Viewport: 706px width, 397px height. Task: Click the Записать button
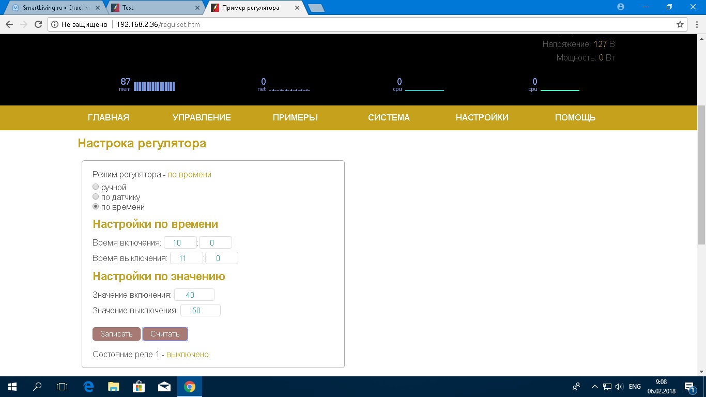[116, 334]
